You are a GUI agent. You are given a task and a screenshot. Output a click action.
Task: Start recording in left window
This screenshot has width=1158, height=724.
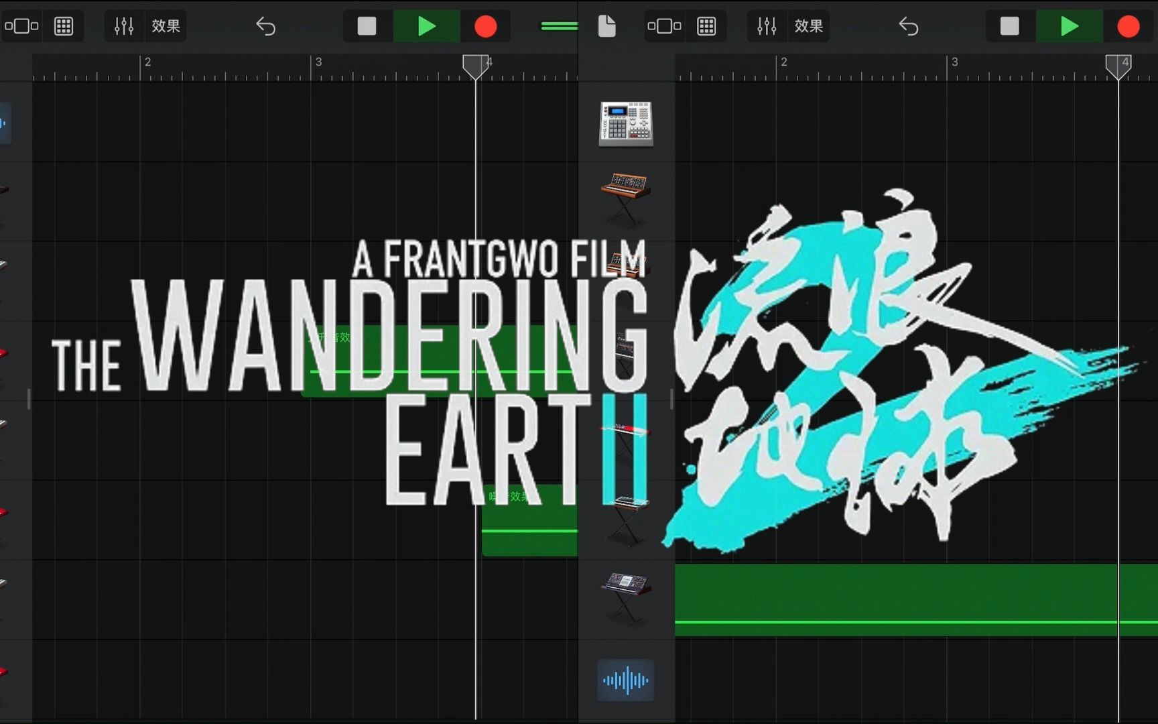click(486, 26)
